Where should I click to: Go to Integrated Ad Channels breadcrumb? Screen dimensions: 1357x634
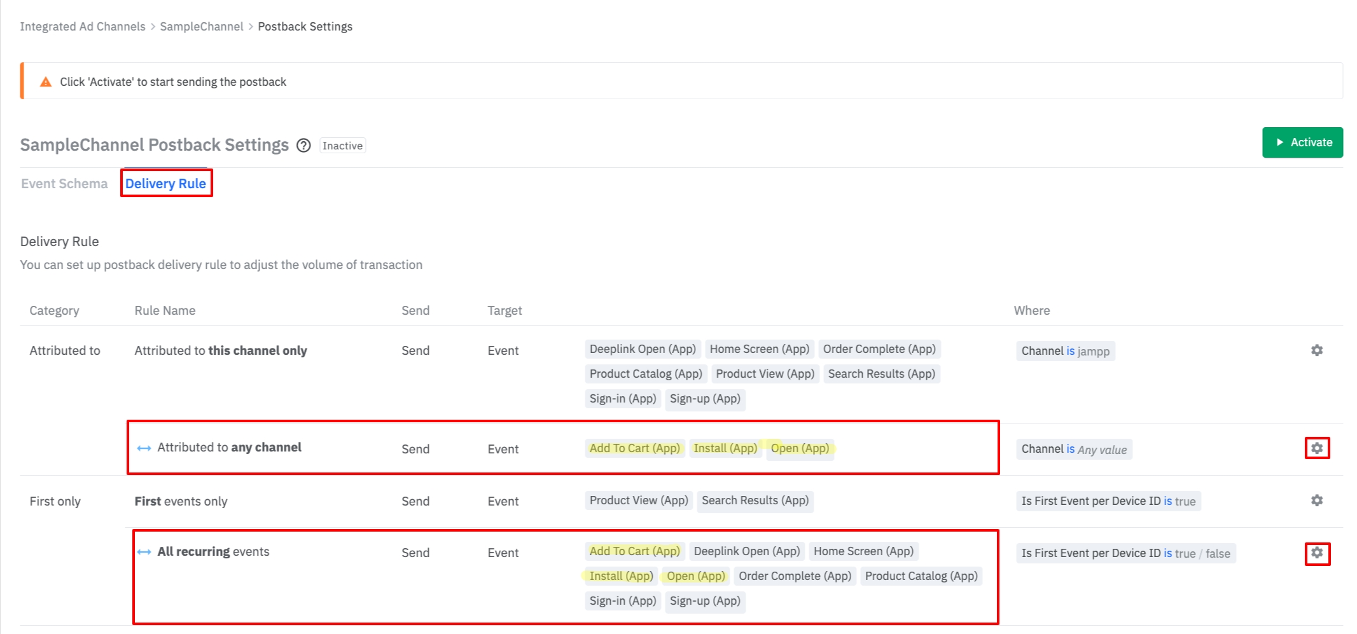(83, 27)
